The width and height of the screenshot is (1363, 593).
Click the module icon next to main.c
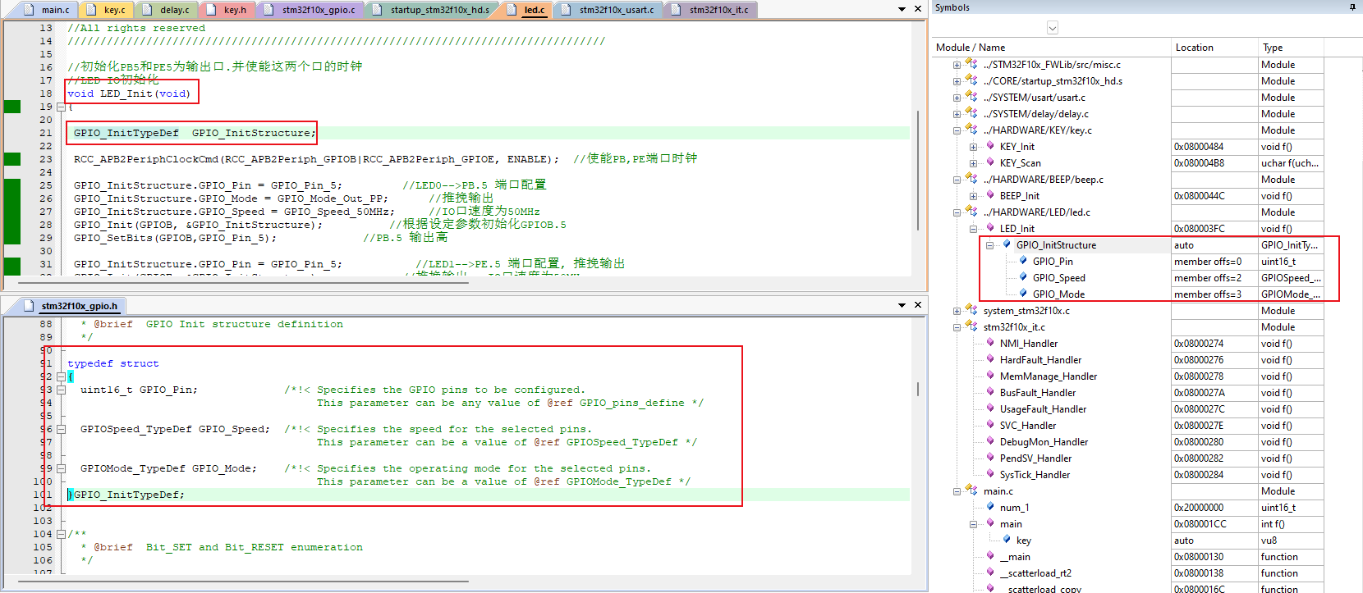(971, 490)
